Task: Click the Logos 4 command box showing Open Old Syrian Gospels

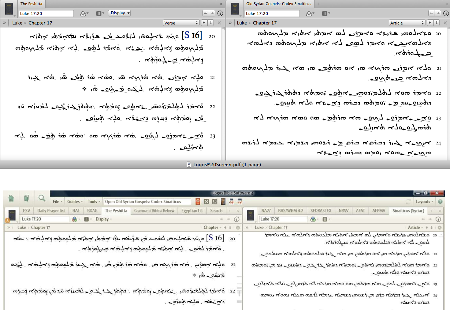Action: [x=148, y=201]
